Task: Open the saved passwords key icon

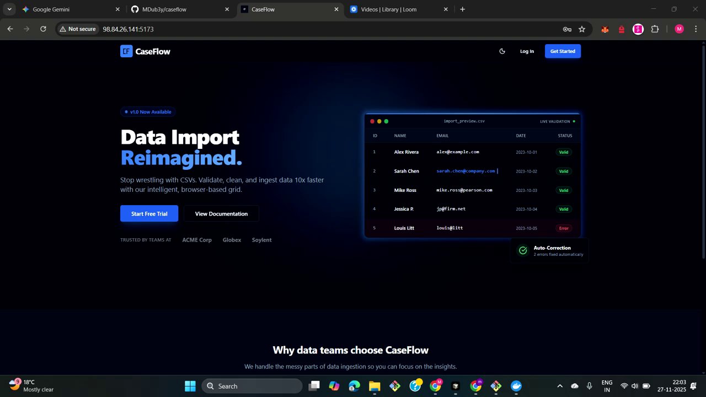Action: click(566, 29)
